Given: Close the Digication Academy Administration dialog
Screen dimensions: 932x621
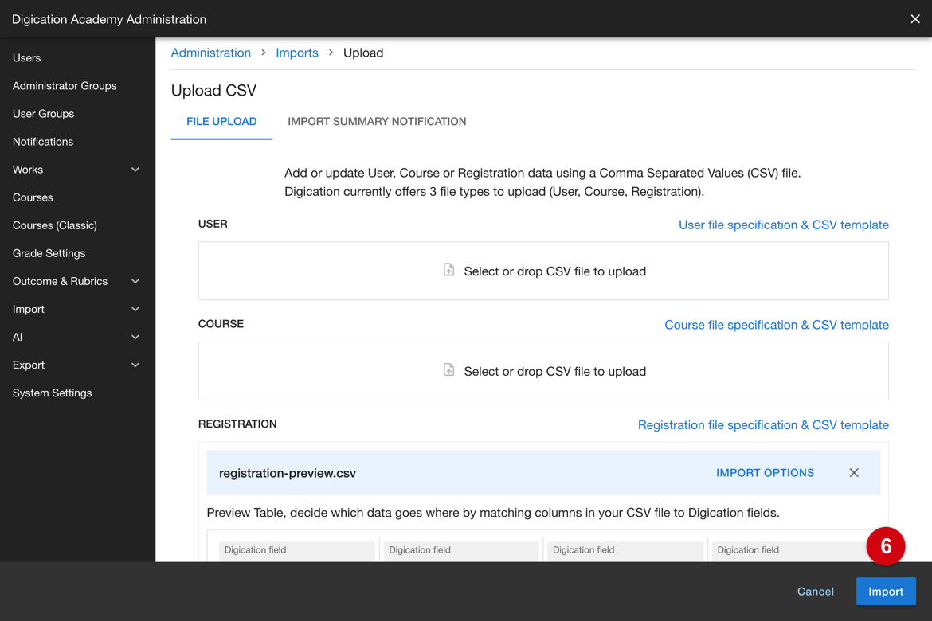Looking at the screenshot, I should click(x=914, y=19).
